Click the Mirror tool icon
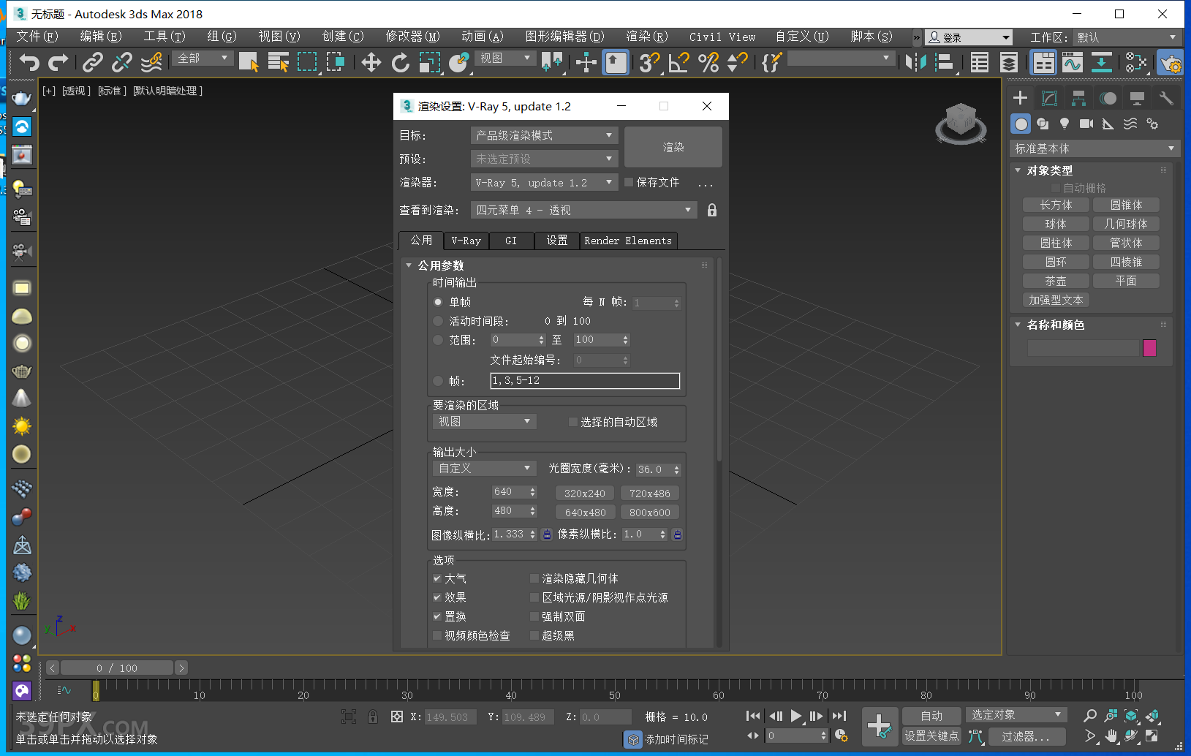The image size is (1191, 756). pyautogui.click(x=915, y=63)
